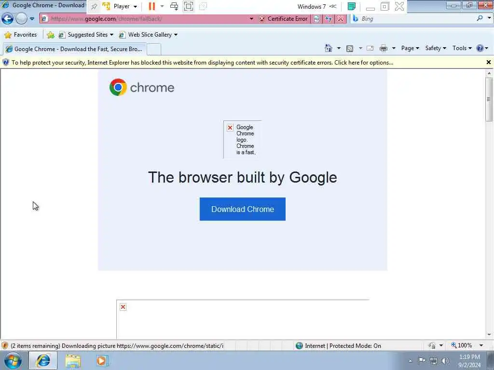Open the Windows Start menu
Viewport: 494px width, 370px height.
pos(13,361)
